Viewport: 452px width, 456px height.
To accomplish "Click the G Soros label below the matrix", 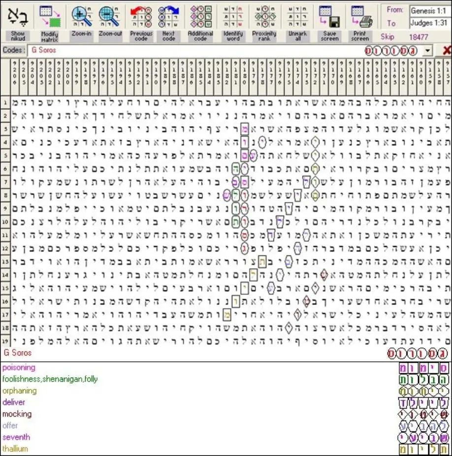I will [x=18, y=353].
